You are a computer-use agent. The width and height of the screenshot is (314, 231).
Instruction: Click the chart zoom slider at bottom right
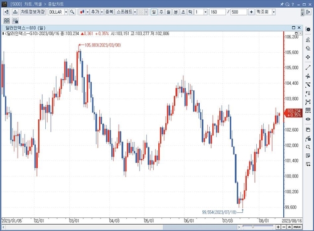click(x=258, y=227)
